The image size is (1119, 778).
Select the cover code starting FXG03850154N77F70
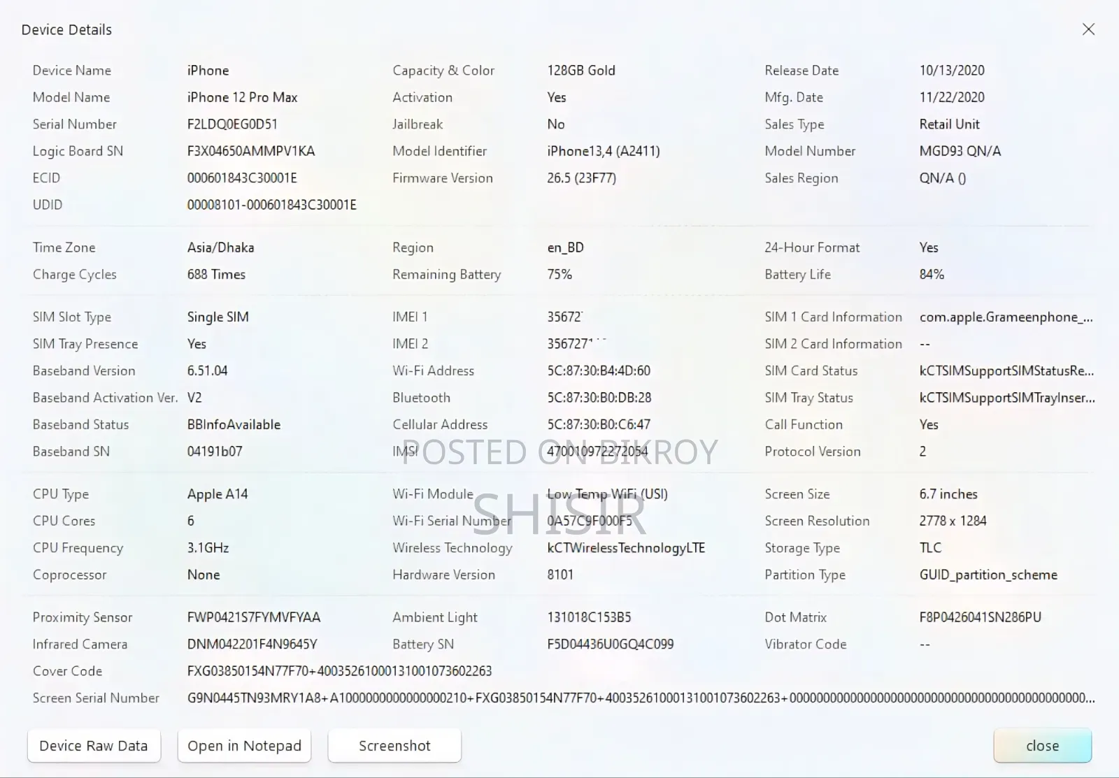point(339,671)
